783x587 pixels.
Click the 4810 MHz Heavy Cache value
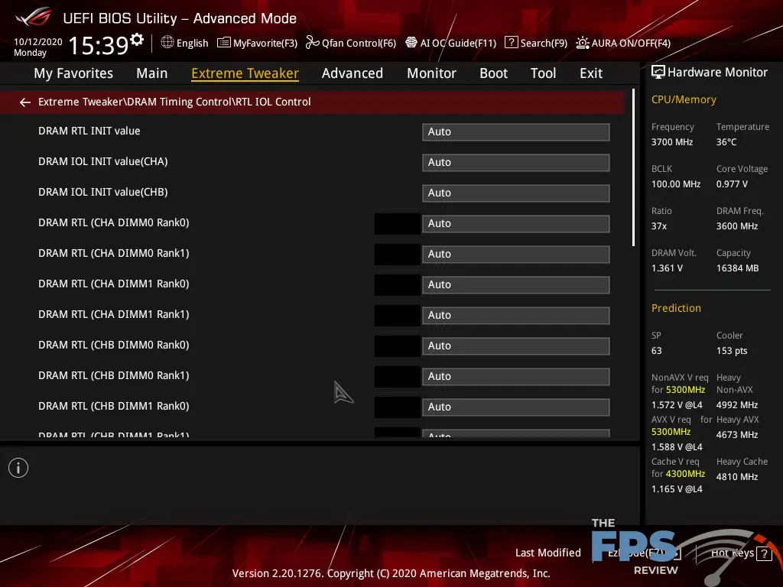pos(737,477)
